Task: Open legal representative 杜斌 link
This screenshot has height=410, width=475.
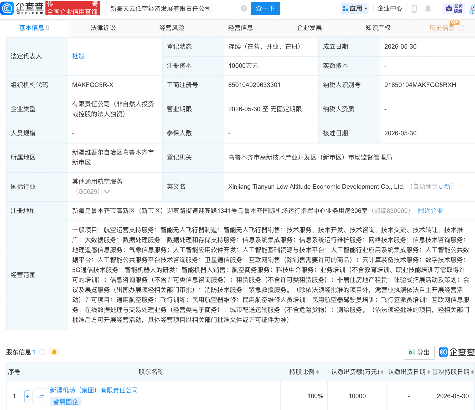Action: tap(78, 56)
